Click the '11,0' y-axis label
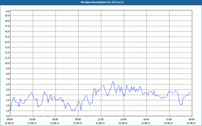 click(x=7, y=58)
